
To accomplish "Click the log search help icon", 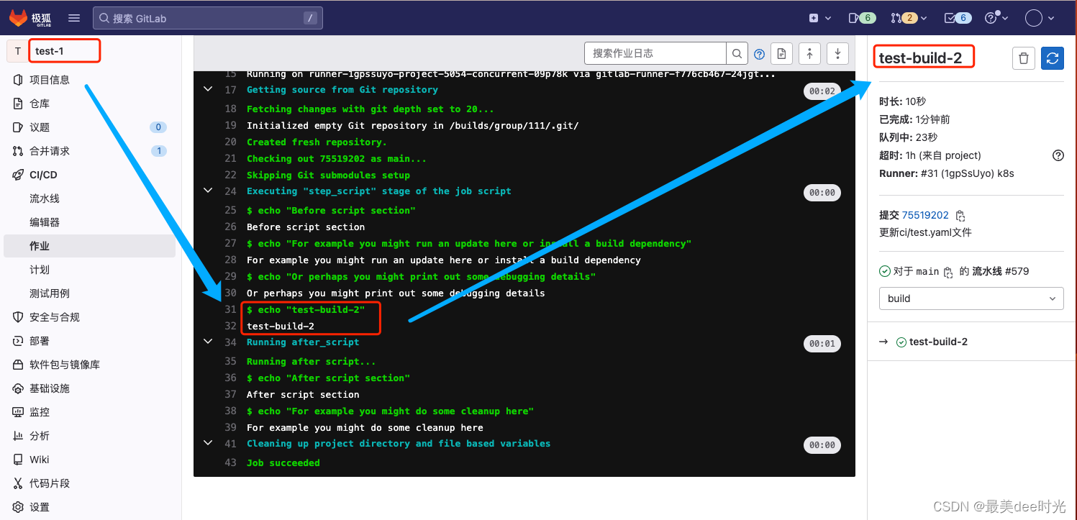I will point(759,54).
